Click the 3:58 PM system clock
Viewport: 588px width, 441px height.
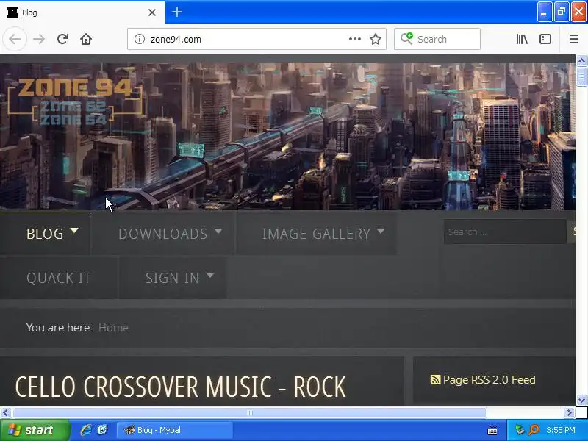(x=561, y=430)
